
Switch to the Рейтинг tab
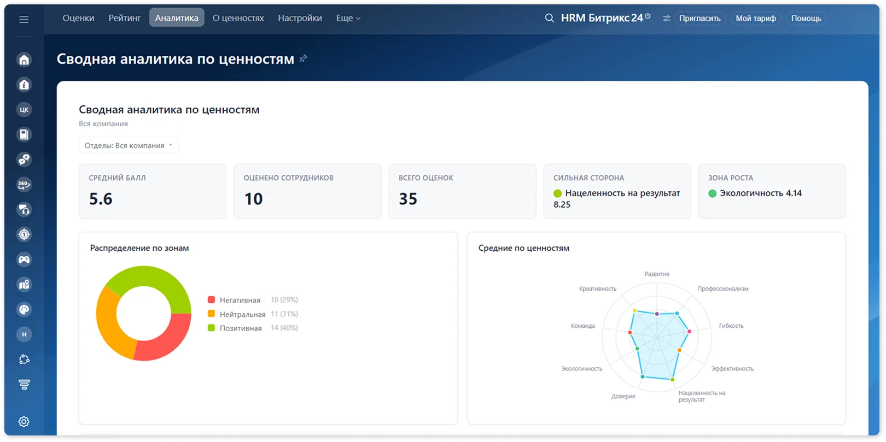[x=125, y=18]
